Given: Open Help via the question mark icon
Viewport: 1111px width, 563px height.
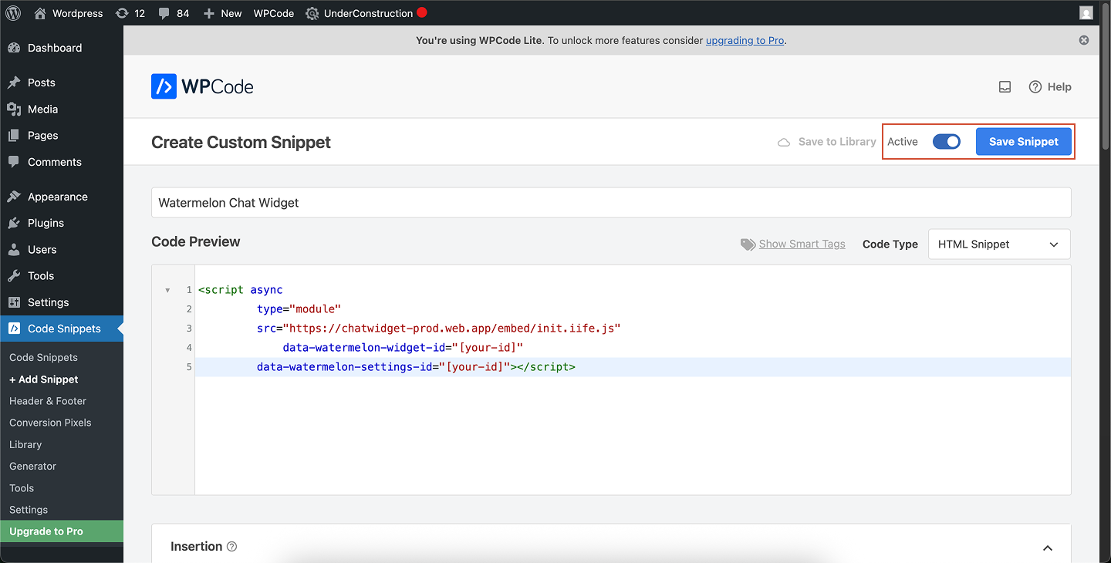Looking at the screenshot, I should click(x=1036, y=86).
